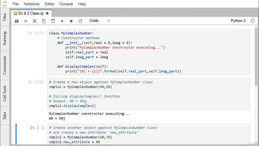
Task: Close the notebook tab via its unsaved dot
Action: point(47,13)
